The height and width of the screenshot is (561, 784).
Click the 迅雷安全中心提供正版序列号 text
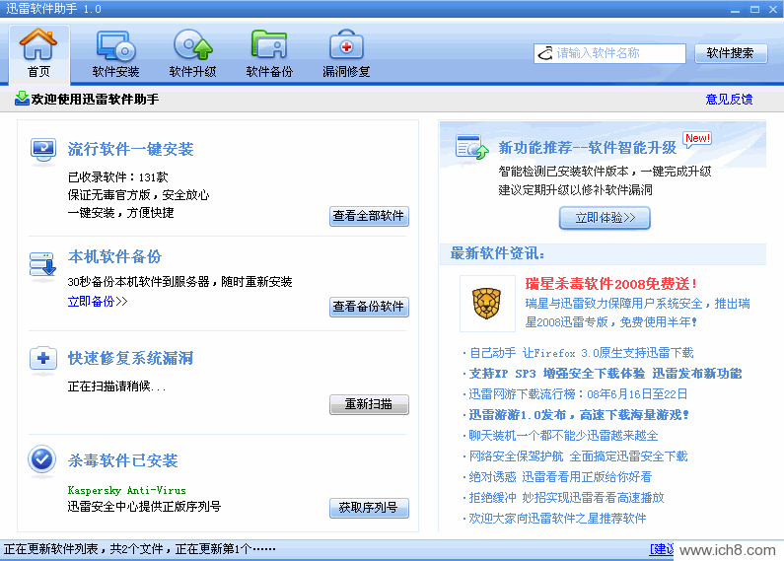(145, 507)
